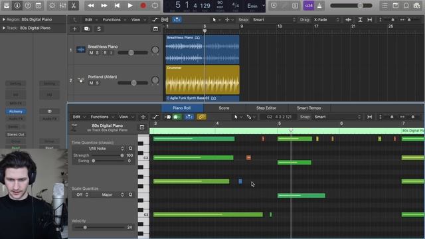Adjust the Piano Roll Velocity slider

[x=85, y=227]
